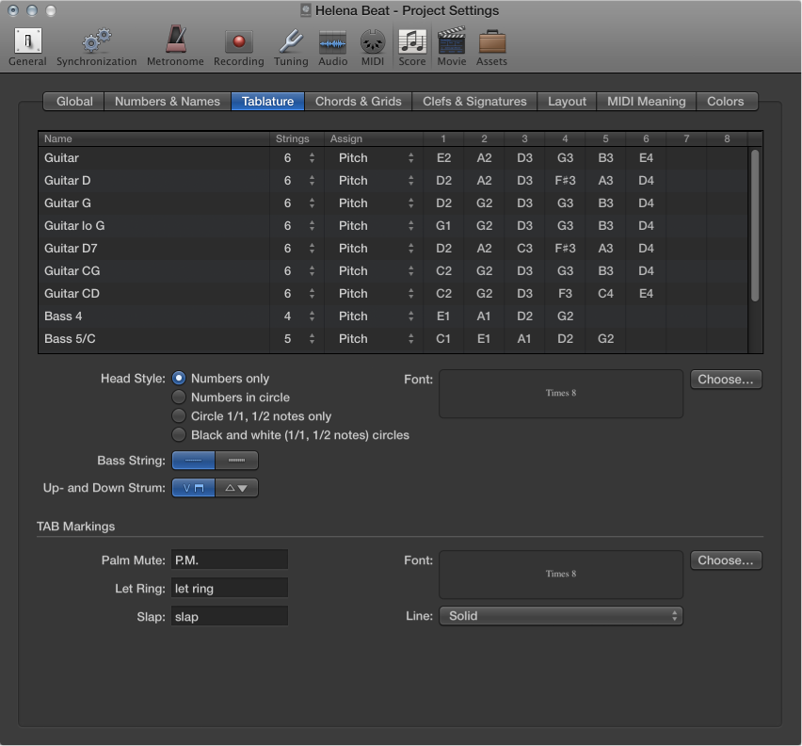The width and height of the screenshot is (802, 746).
Task: Select the MIDI settings icon
Action: tap(372, 42)
